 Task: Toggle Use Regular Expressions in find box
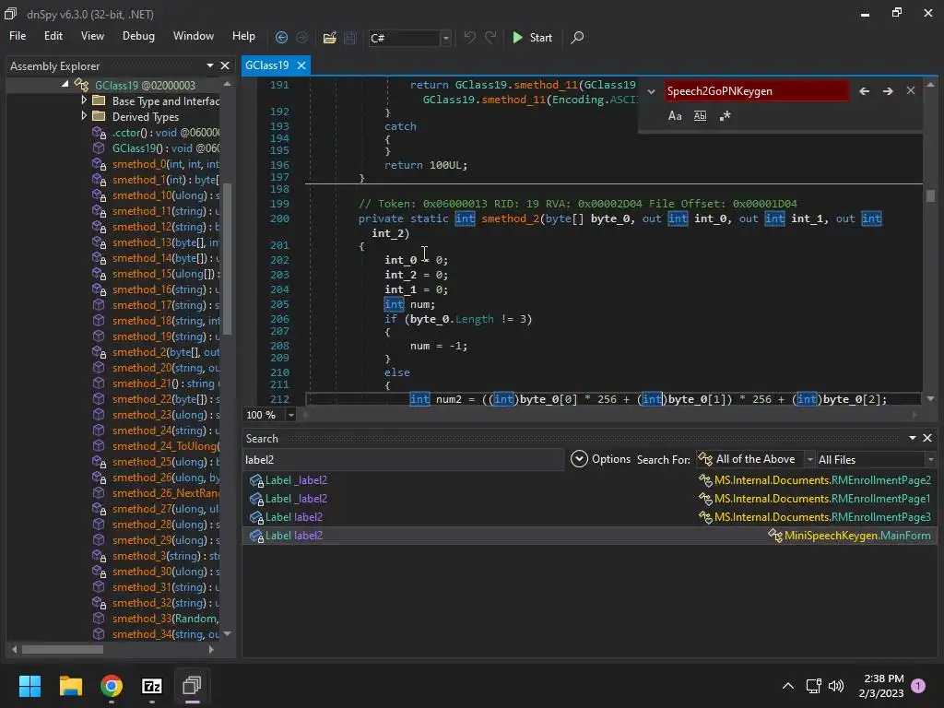click(725, 115)
